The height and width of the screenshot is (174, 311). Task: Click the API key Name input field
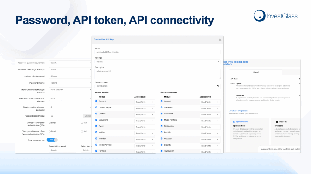158,52
